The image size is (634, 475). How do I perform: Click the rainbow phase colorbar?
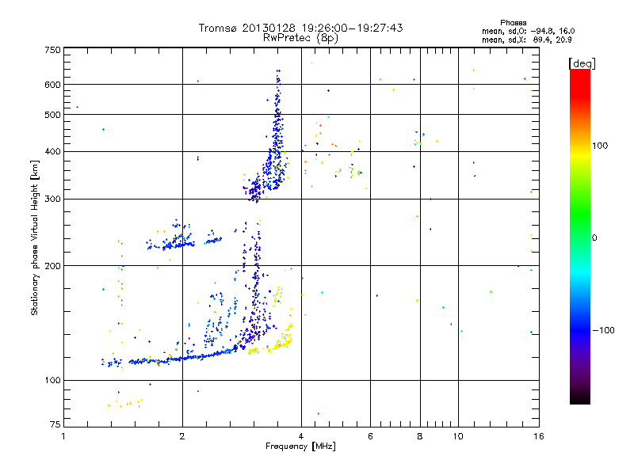tap(580, 236)
